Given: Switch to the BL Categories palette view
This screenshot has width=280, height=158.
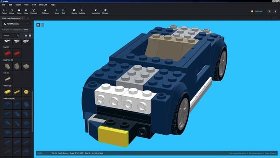Looking at the screenshot, I should [16, 30].
